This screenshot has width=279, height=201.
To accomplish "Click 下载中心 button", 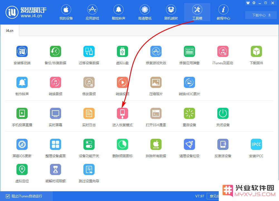I will [x=261, y=15].
